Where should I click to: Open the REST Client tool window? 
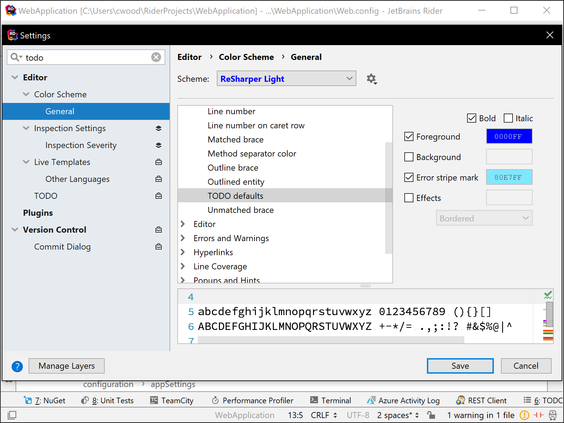click(x=482, y=400)
